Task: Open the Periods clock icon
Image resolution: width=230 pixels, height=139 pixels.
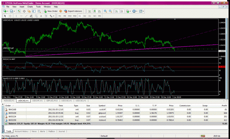Action: pyautogui.click(x=134, y=11)
